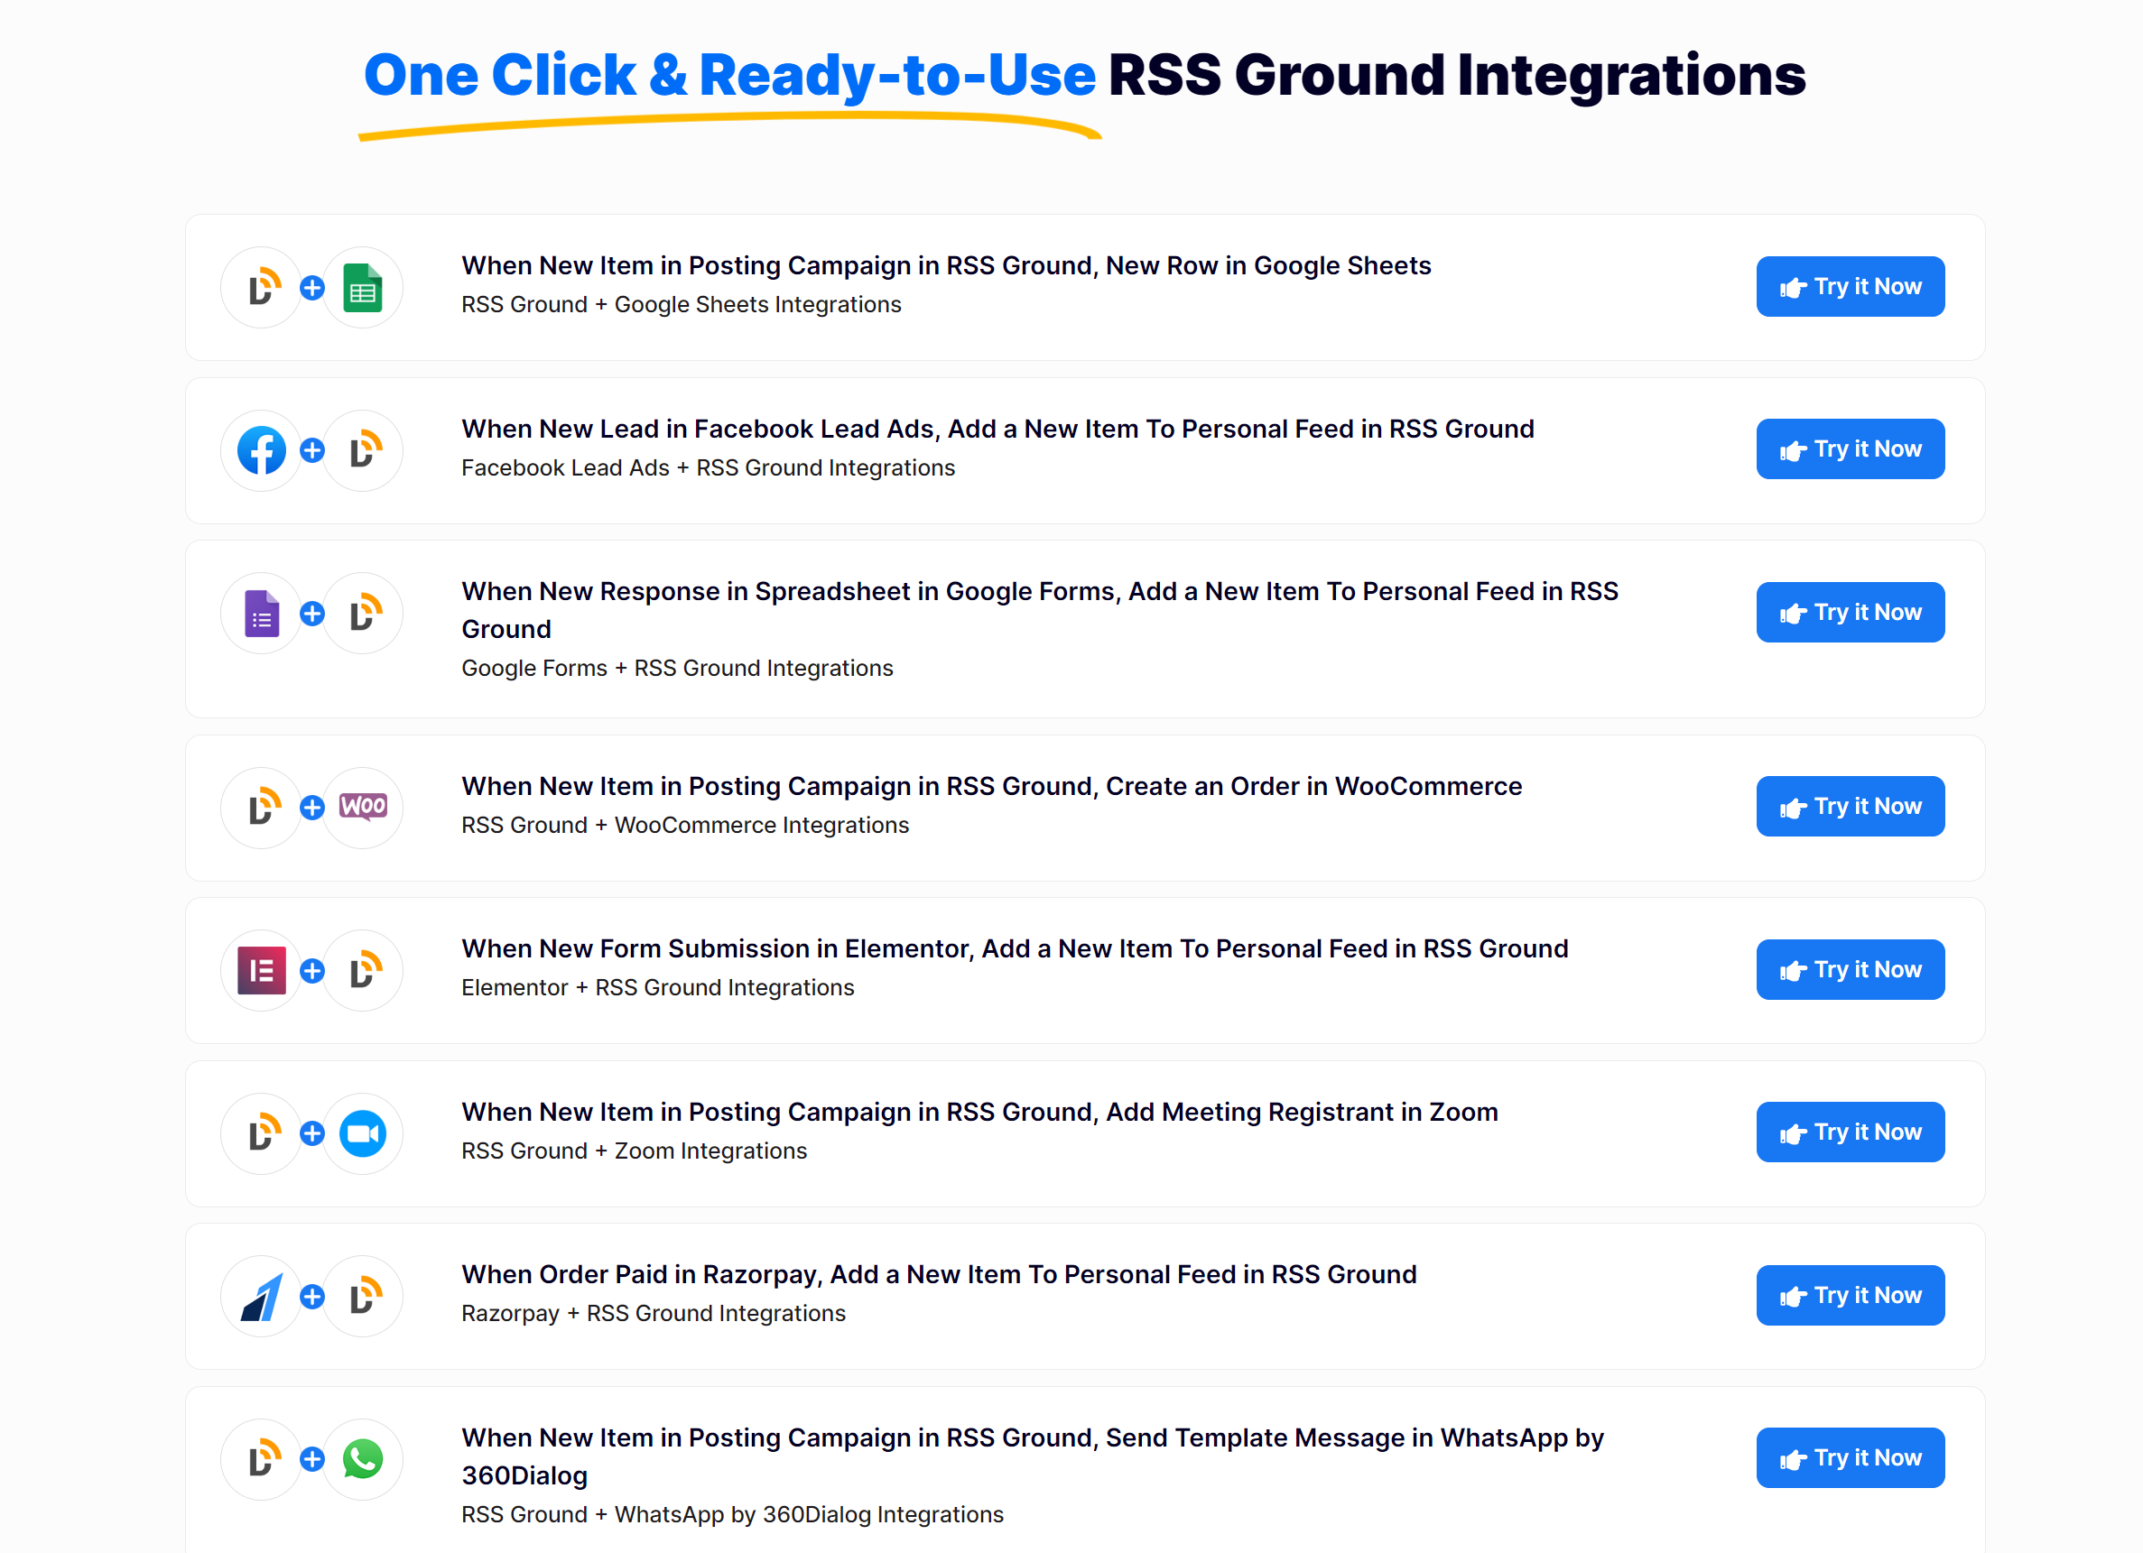Click the Razorpay icon
This screenshot has width=2143, height=1553.
click(x=262, y=1296)
